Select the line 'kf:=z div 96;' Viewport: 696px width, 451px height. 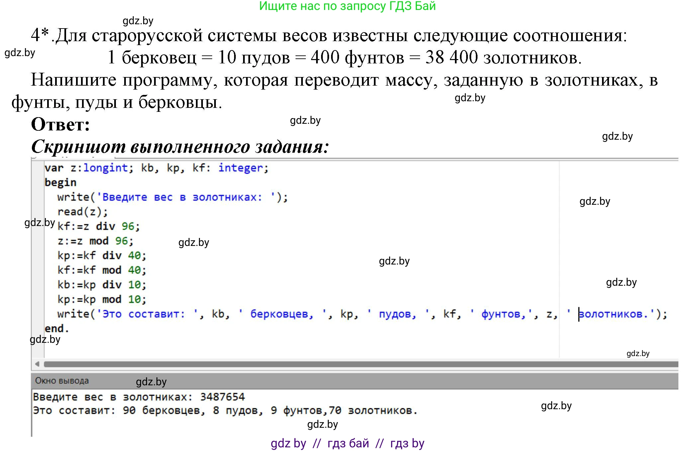coord(98,226)
